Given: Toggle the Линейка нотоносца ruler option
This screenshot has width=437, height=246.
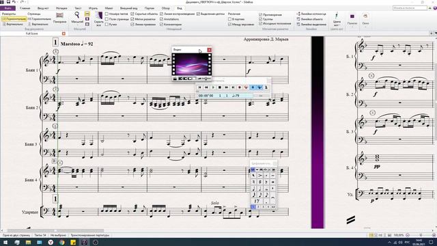Looking at the screenshot, I should click(311, 14).
